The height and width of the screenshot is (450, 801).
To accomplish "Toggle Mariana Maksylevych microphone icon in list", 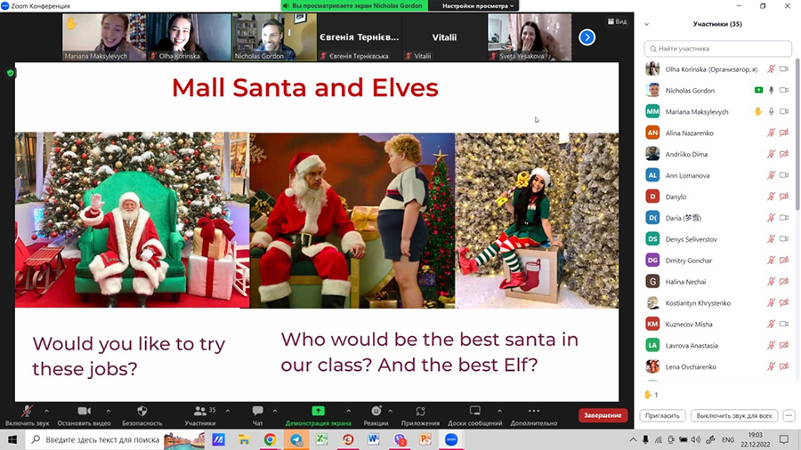I will point(772,111).
